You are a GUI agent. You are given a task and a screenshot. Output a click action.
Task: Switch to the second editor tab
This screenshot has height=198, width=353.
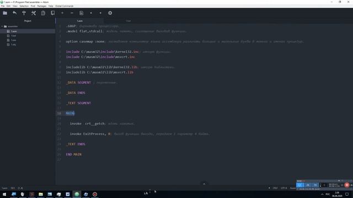pos(128,21)
